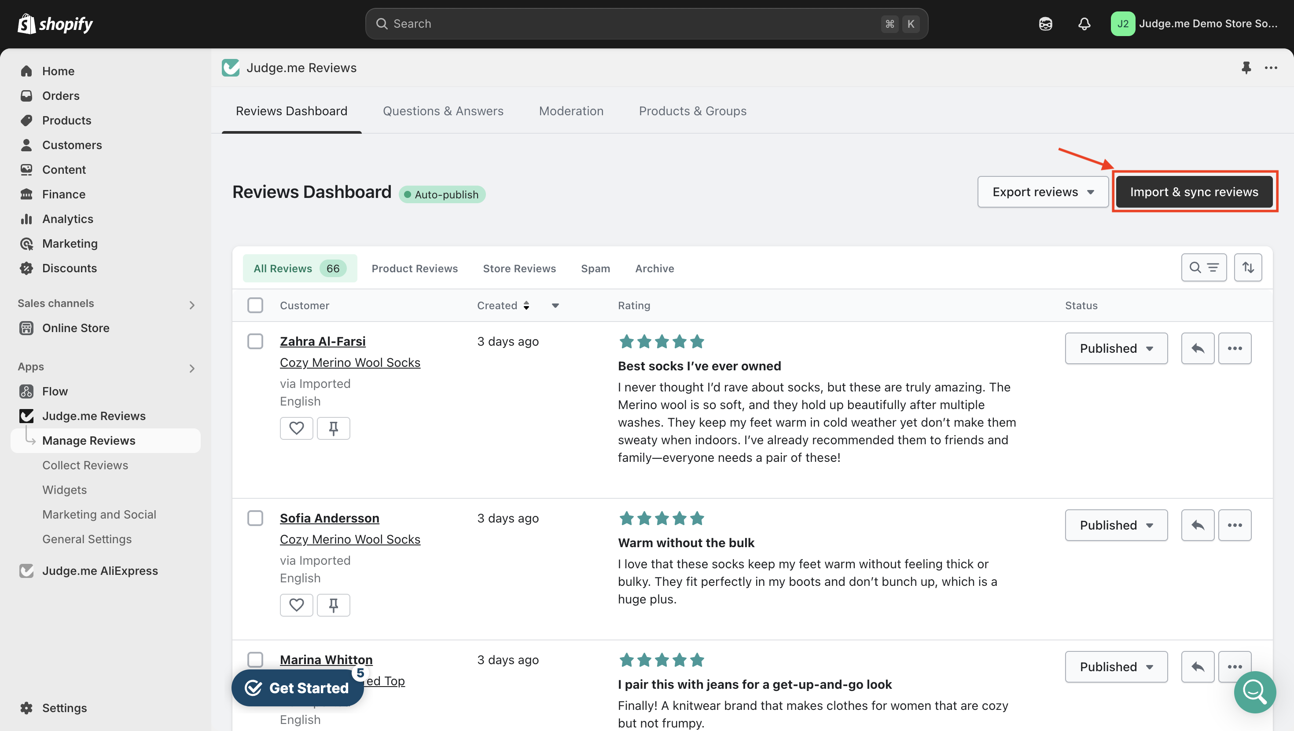Check the Marina Whitton review checkbox

[x=255, y=659]
